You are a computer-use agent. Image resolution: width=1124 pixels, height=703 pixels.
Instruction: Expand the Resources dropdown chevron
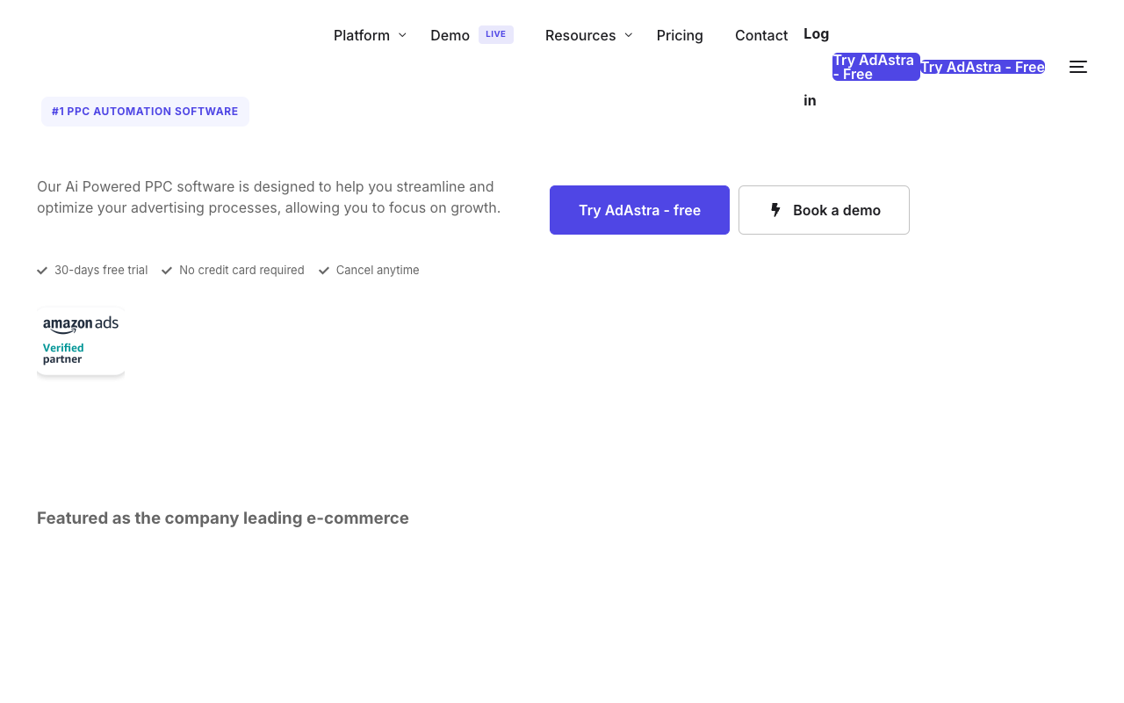pyautogui.click(x=629, y=35)
